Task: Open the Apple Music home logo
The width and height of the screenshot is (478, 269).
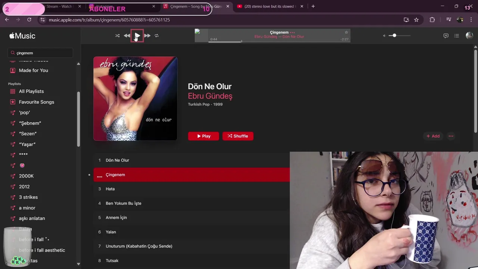Action: [22, 36]
